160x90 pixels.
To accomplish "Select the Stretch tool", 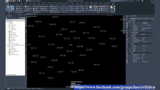I will [x=71, y=10].
